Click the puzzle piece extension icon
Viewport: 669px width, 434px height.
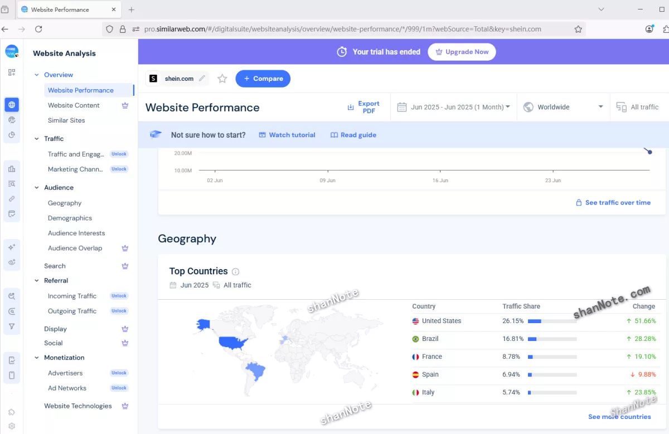coord(12,412)
